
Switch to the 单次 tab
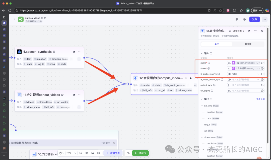217,44
